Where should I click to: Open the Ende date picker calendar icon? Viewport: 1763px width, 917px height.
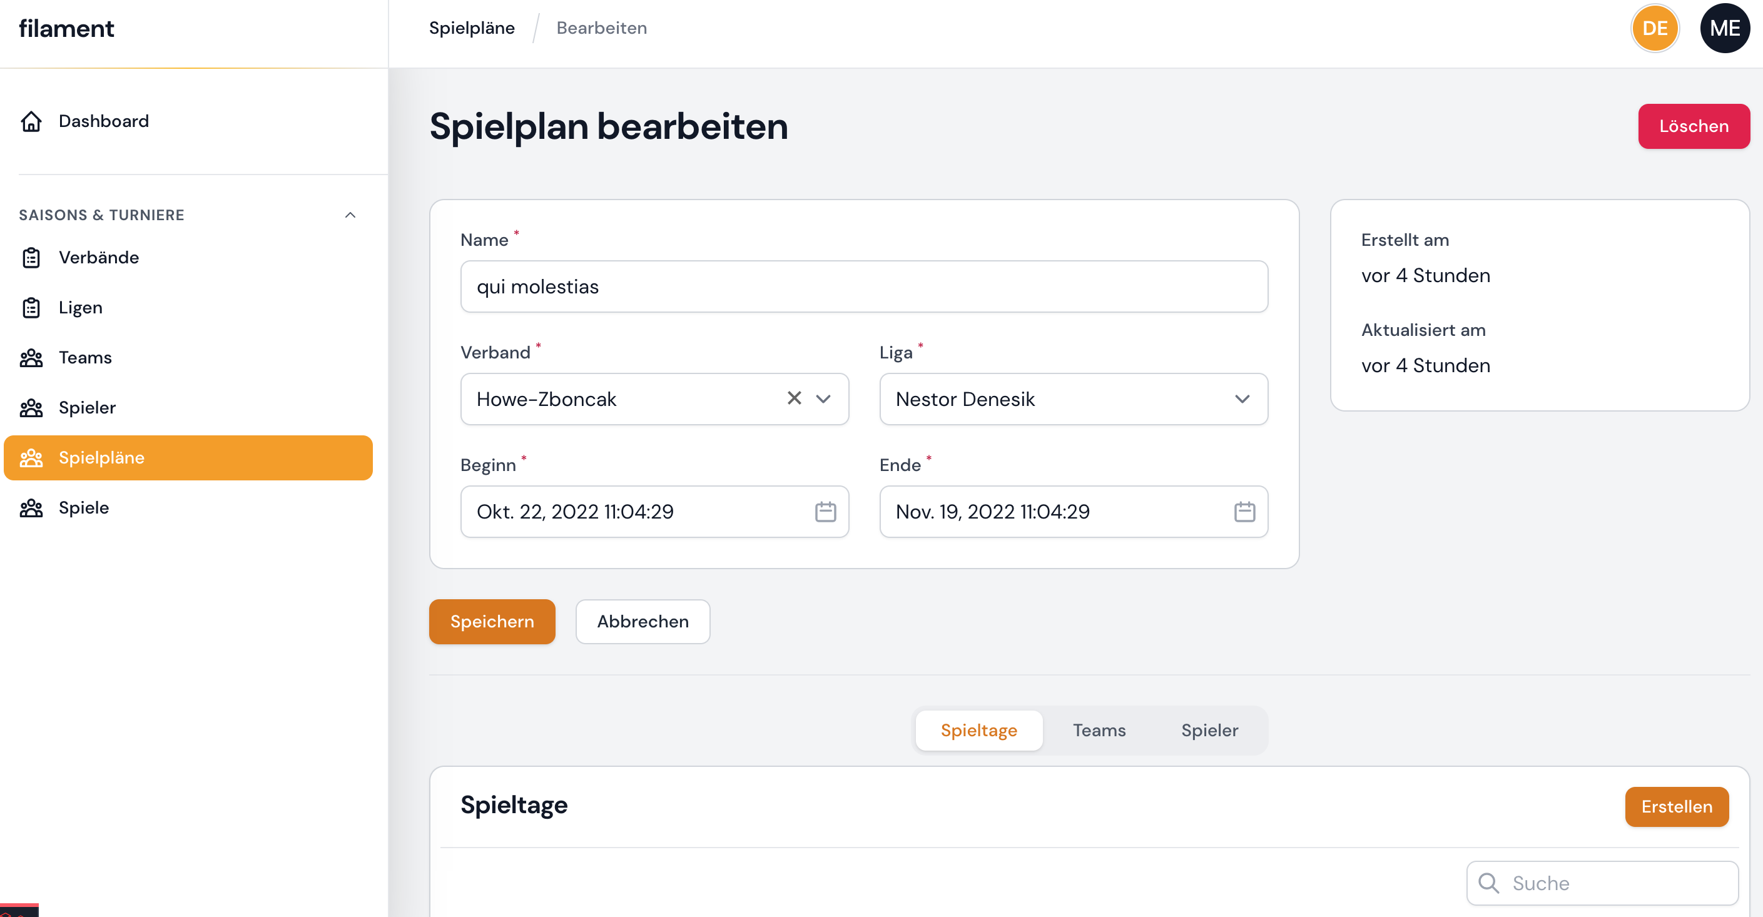[1245, 511]
